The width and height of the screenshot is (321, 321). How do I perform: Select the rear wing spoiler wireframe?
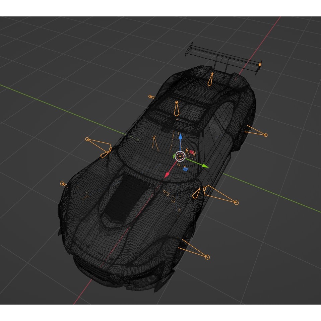pyautogui.click(x=223, y=58)
